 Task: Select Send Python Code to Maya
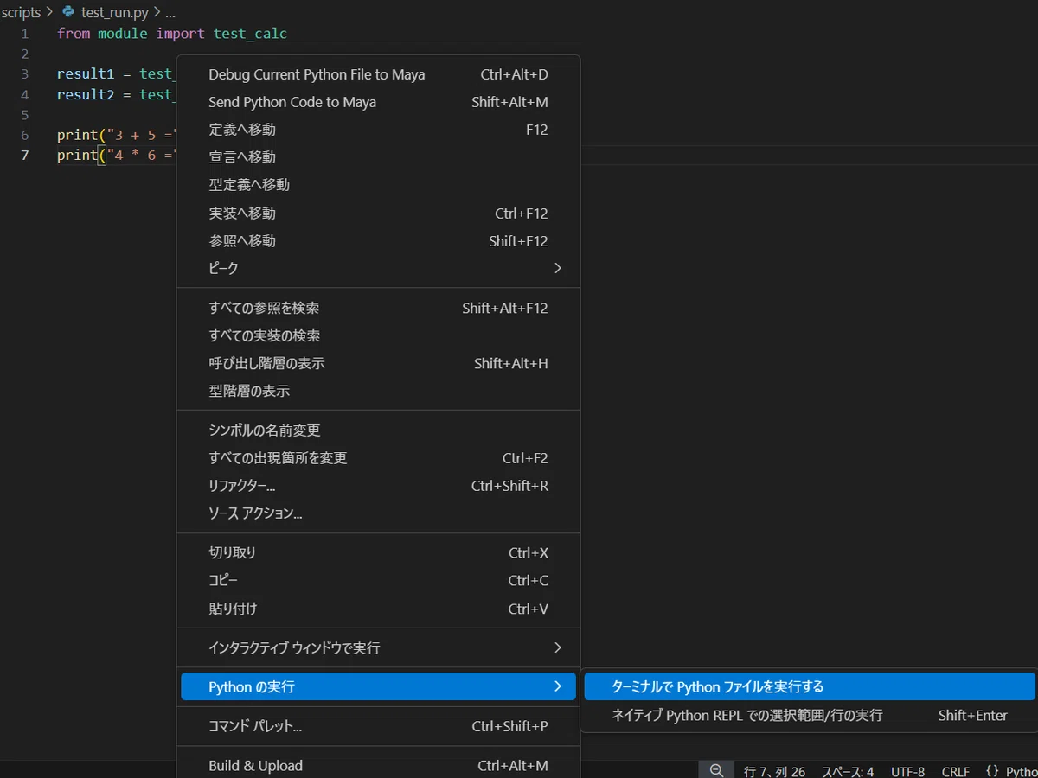[378, 102]
